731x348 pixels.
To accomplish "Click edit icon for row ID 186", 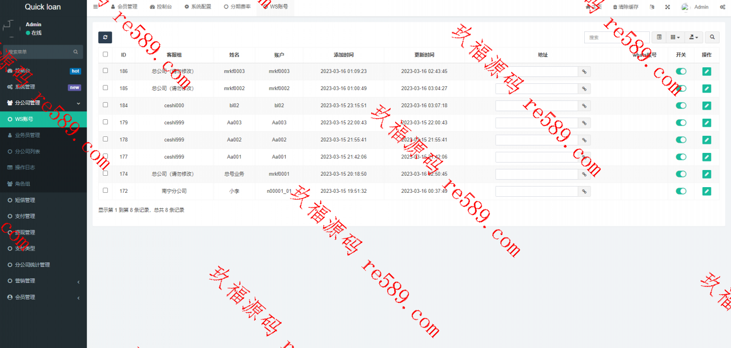I will [706, 71].
